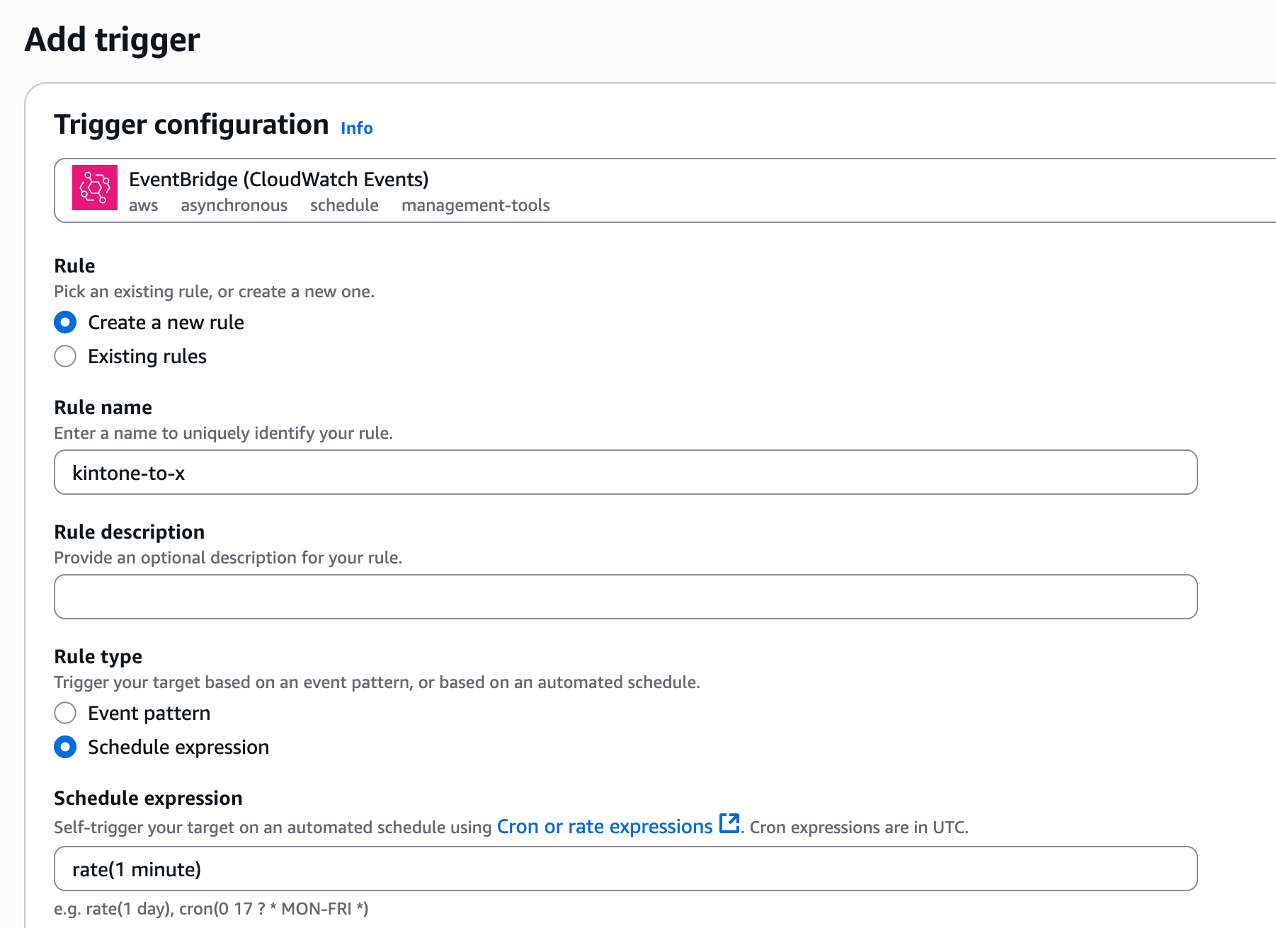Viewport: 1276px width, 928px height.
Task: Switch to 'Existing rules' option
Action: [x=64, y=356]
